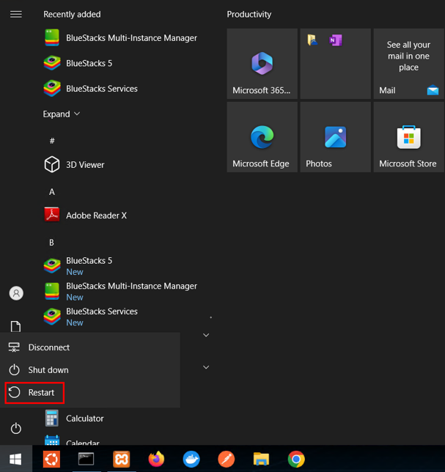Open Command Prompt from the taskbar
Screen dimensions: 445x472
coord(86,459)
